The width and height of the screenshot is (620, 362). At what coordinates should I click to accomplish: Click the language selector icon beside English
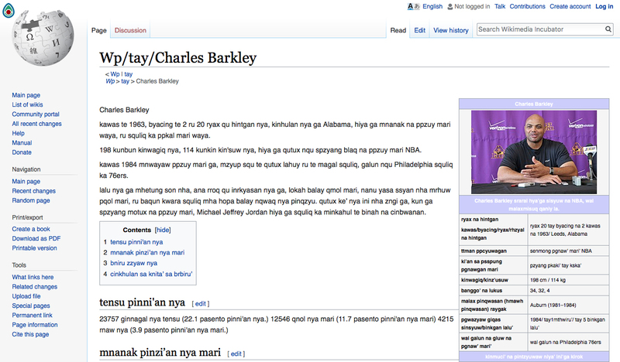pos(413,6)
